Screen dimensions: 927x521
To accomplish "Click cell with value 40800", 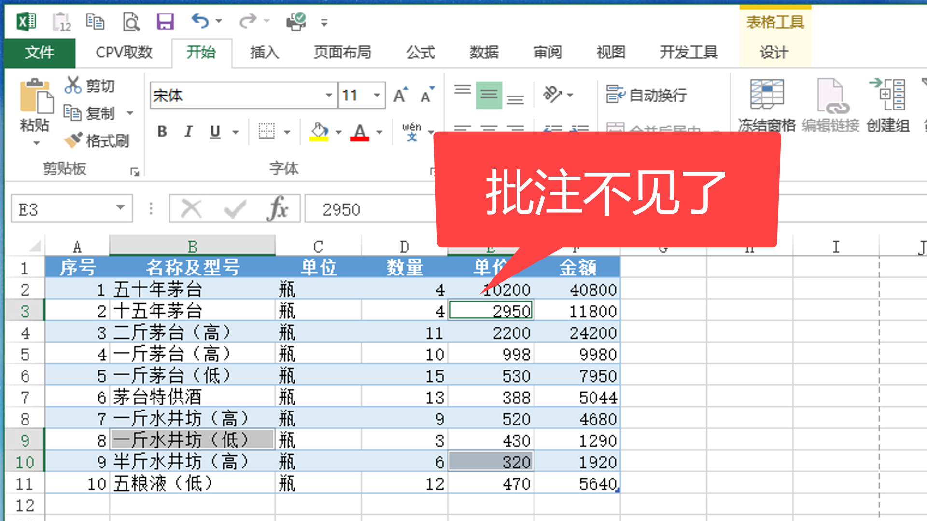I will 577,289.
